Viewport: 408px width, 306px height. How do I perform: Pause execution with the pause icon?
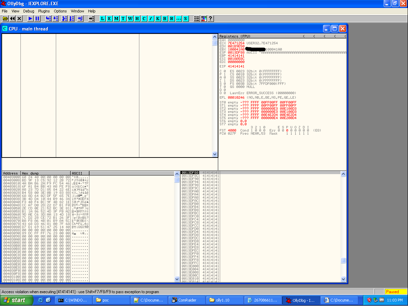pyautogui.click(x=37, y=18)
